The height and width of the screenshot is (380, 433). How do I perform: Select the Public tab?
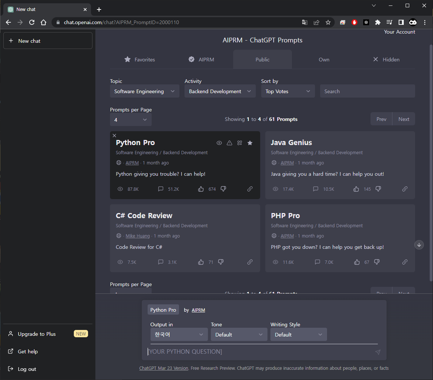262,59
